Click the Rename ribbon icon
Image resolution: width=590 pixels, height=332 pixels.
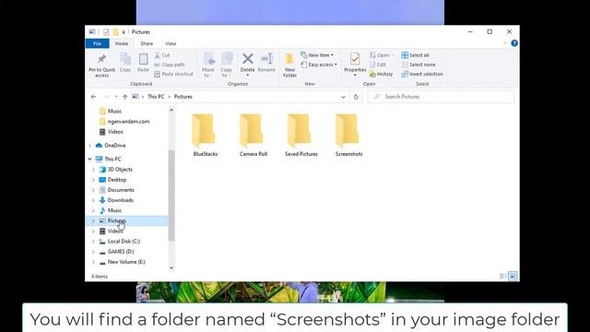(266, 59)
